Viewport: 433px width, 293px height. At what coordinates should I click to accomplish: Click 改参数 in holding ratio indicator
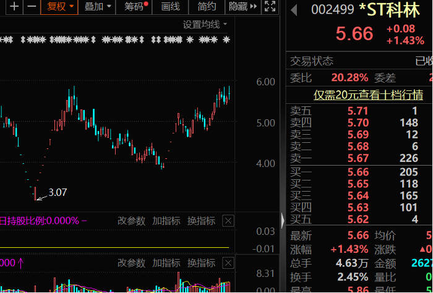coord(131,221)
